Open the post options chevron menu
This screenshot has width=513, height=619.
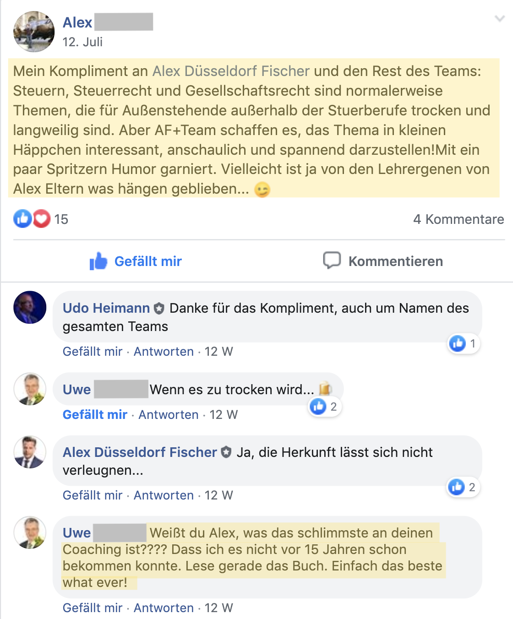pos(499,19)
